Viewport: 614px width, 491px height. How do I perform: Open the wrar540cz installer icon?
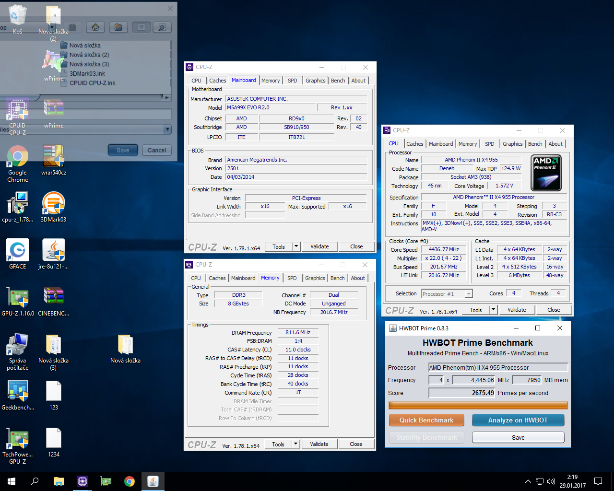[x=53, y=160]
